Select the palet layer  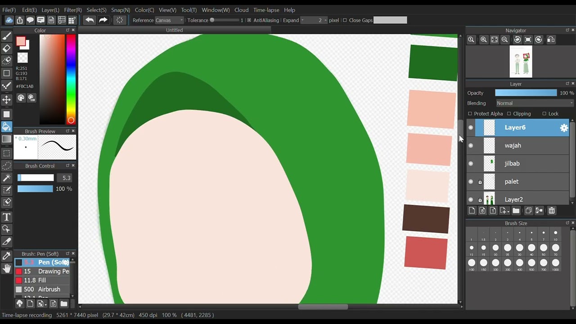[x=518, y=181]
